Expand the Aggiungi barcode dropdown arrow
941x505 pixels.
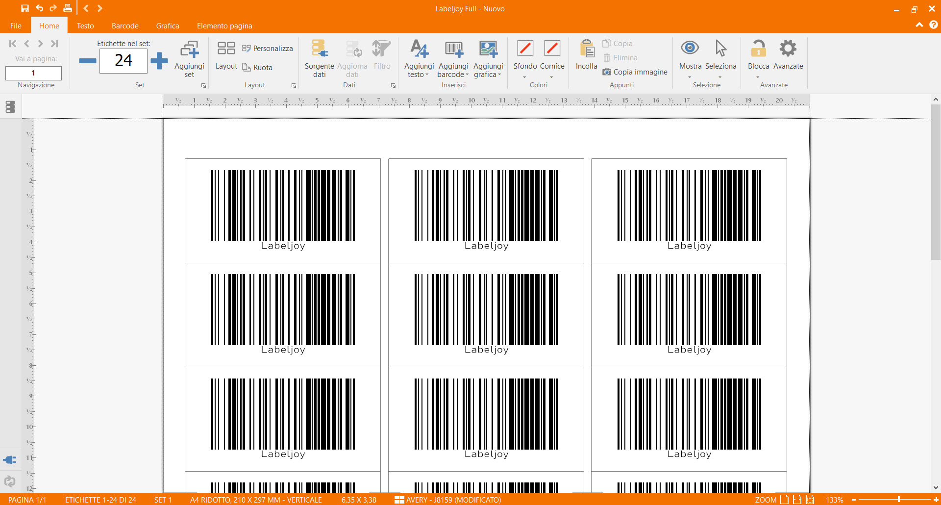467,75
